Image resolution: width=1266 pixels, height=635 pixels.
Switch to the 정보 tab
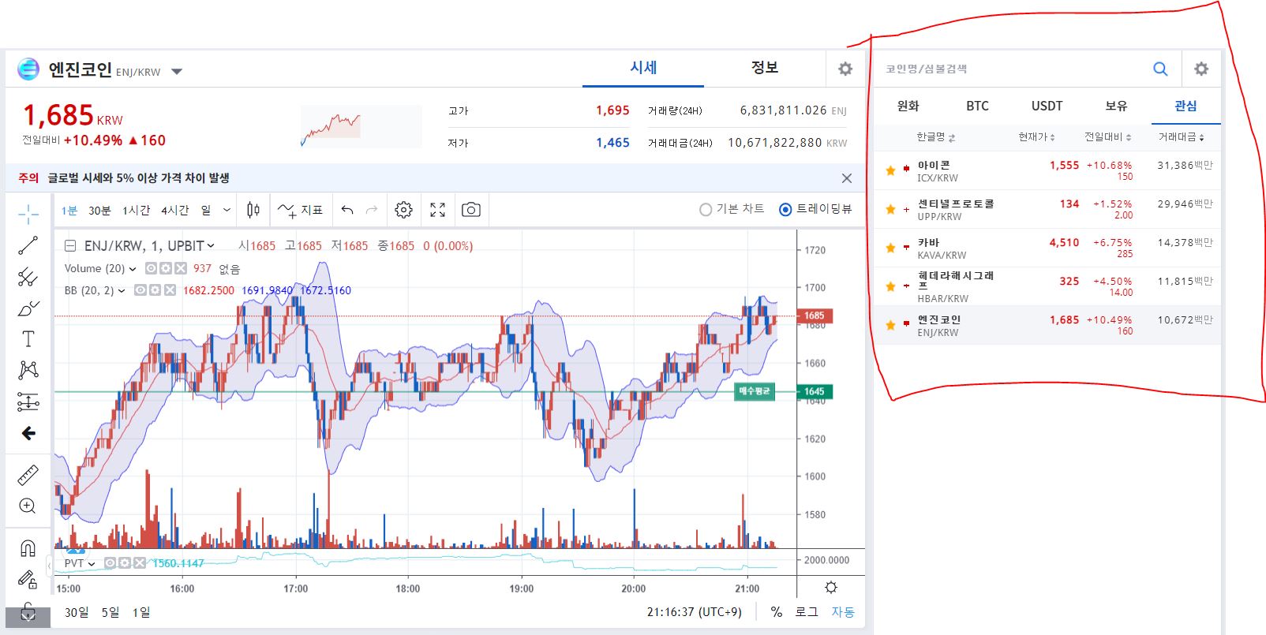[764, 68]
